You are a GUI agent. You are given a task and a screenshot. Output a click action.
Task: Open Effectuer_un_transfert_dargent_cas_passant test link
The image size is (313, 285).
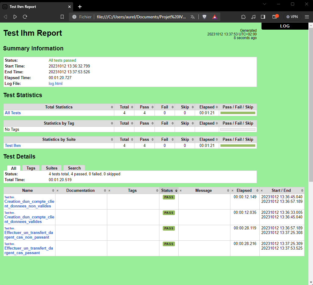coord(29,250)
